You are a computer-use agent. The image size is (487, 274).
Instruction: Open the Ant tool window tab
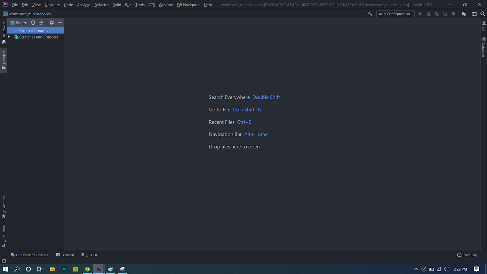484,26
